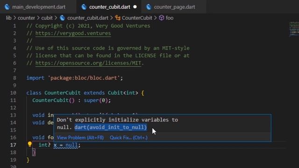Open the opensource.org/licenses/MIT link

(x=88, y=63)
